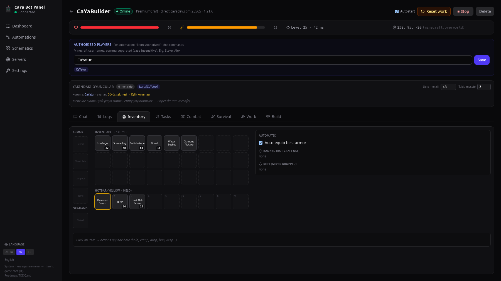The width and height of the screenshot is (501, 281).
Task: Click the back arrow next to CaYaBuilder
Action: tap(71, 11)
